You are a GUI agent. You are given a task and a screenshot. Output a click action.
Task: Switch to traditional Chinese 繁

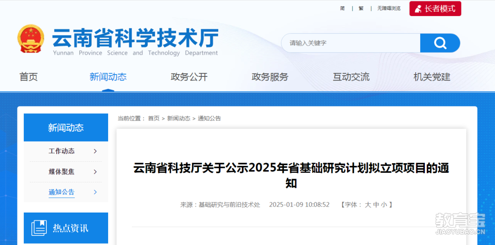(361, 9)
